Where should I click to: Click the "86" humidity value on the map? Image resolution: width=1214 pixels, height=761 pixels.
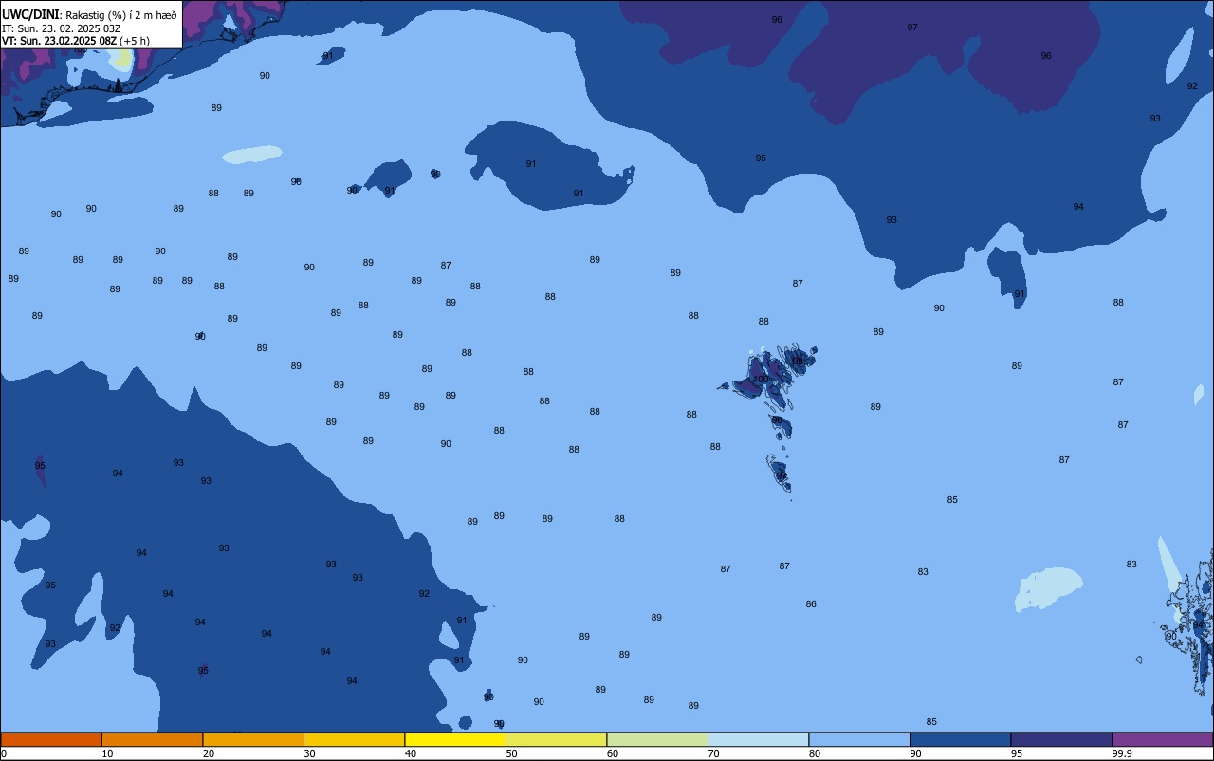pyautogui.click(x=811, y=604)
